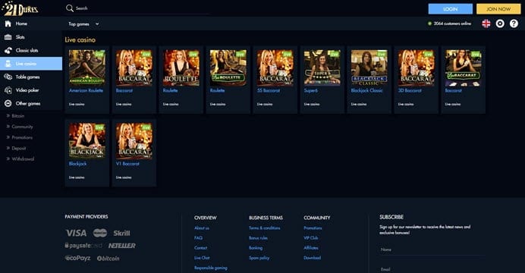Open the Bonus rules footer link
Image resolution: width=525 pixels, height=273 pixels.
pyautogui.click(x=258, y=238)
